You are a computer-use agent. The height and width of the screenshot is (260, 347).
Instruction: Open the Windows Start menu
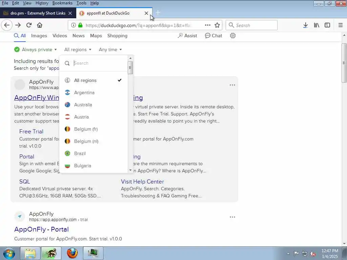9,253
